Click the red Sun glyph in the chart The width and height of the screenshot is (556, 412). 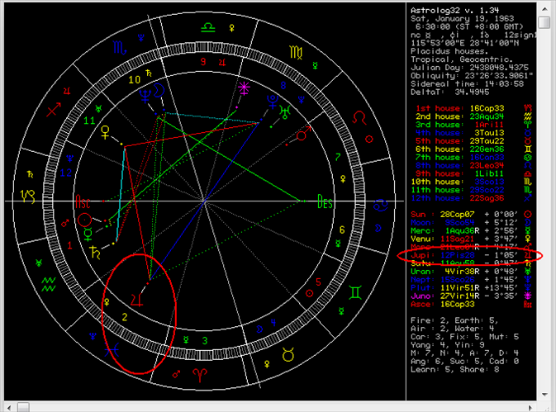pyautogui.click(x=85, y=221)
